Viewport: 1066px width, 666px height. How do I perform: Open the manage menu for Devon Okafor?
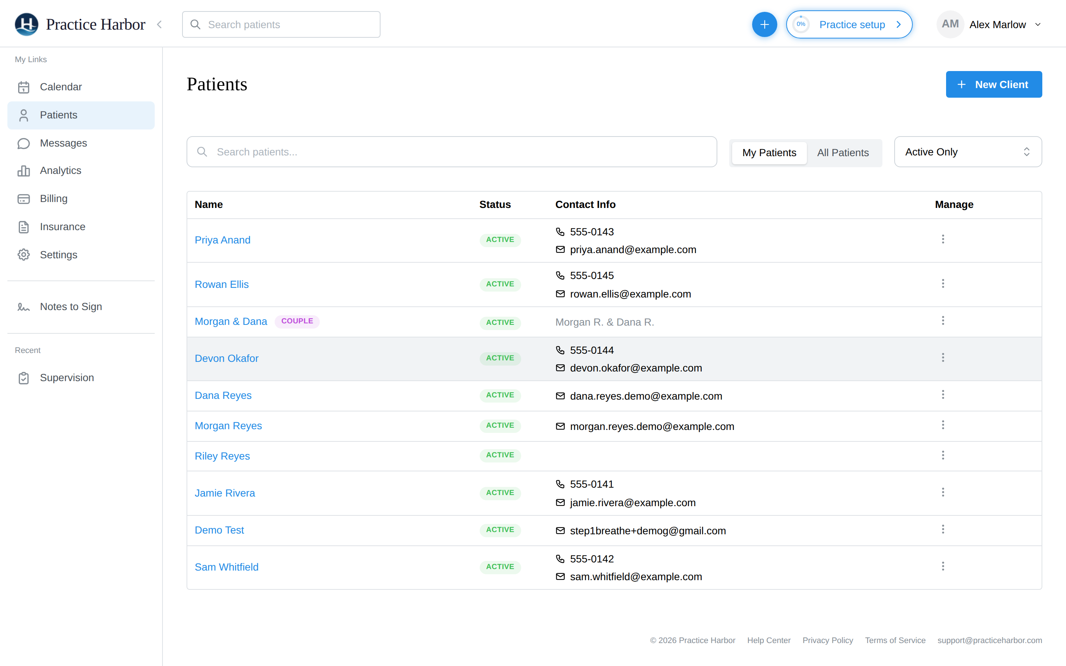(x=943, y=358)
